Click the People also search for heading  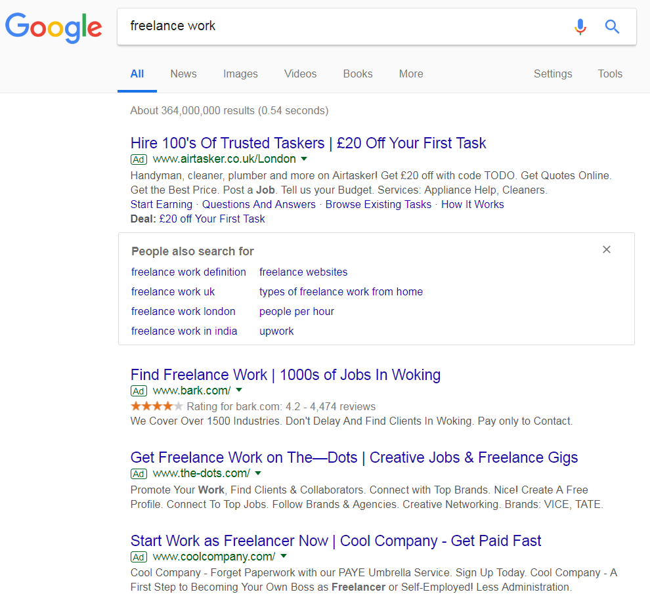coord(192,251)
